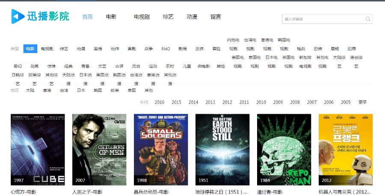Select the 日韩综 filter

[x=18, y=75]
